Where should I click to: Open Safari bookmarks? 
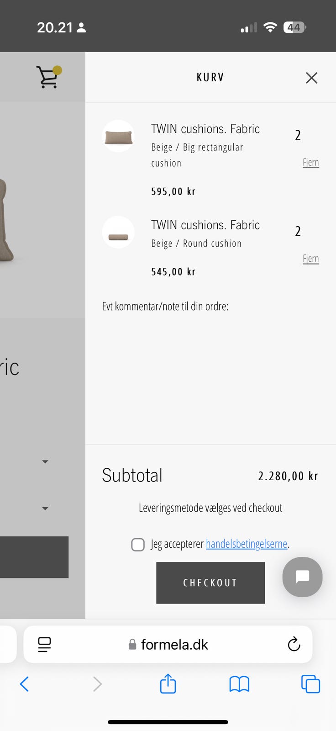click(239, 684)
